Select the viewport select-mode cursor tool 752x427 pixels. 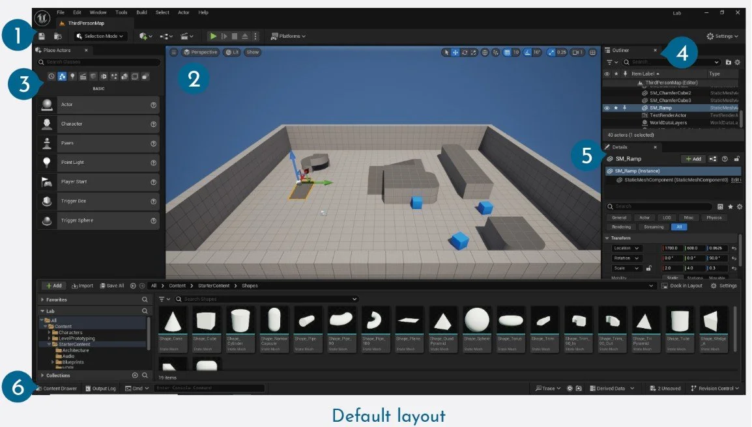(x=446, y=52)
